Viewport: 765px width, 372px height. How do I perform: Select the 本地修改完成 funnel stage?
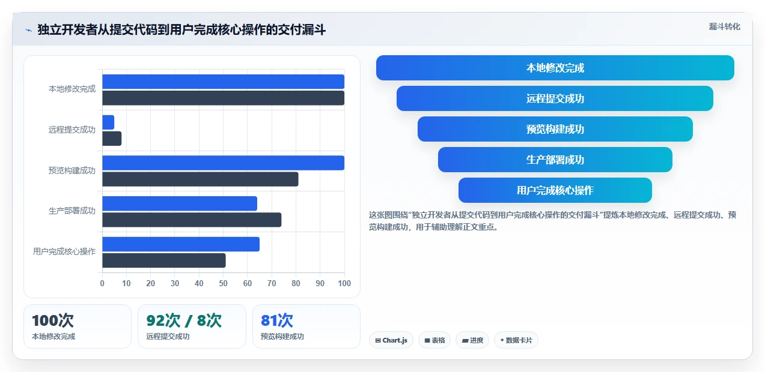coord(555,68)
